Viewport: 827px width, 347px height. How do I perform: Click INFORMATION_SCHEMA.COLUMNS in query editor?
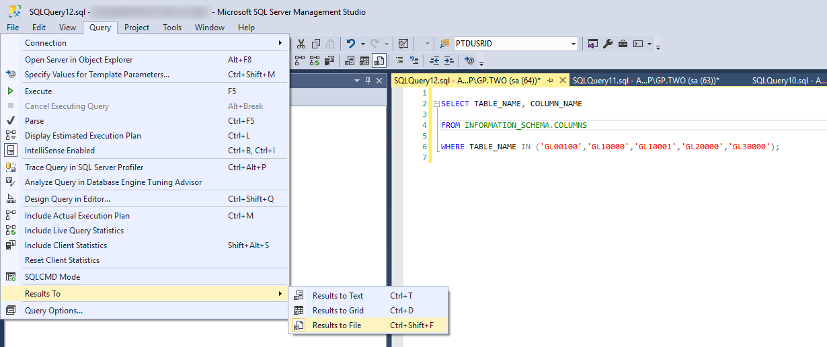(x=526, y=125)
